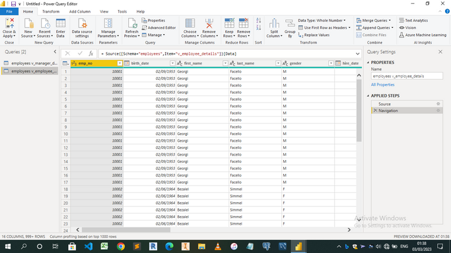Open emp_no column filter dropdown
The width and height of the screenshot is (451, 253).
coord(120,63)
